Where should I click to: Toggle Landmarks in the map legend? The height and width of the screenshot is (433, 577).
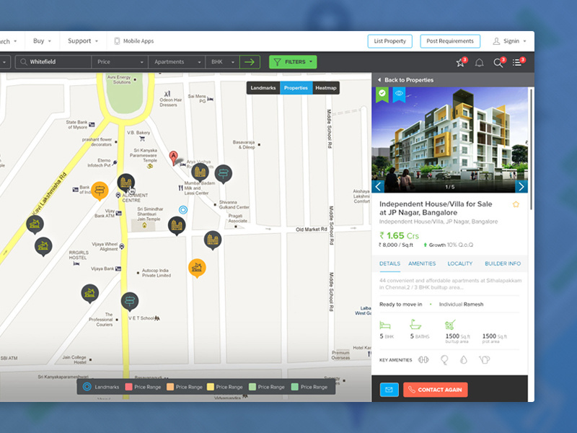(x=101, y=387)
